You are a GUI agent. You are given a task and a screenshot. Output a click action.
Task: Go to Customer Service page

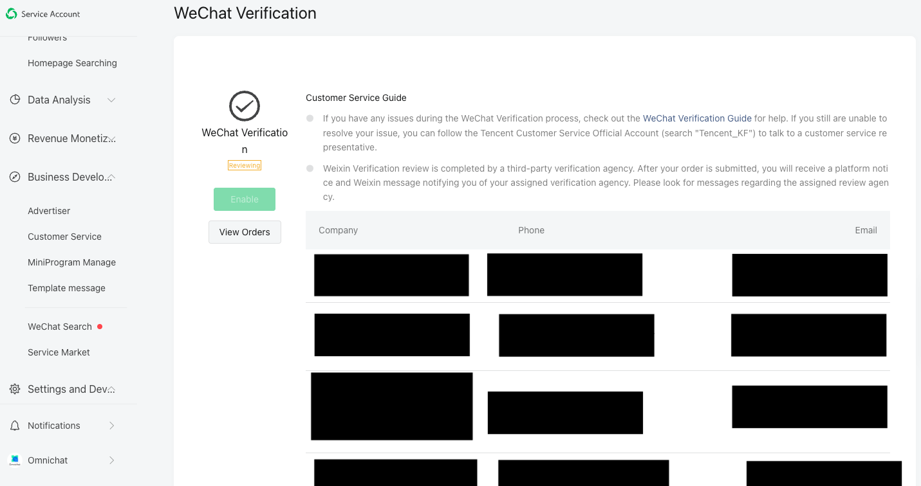tap(64, 237)
